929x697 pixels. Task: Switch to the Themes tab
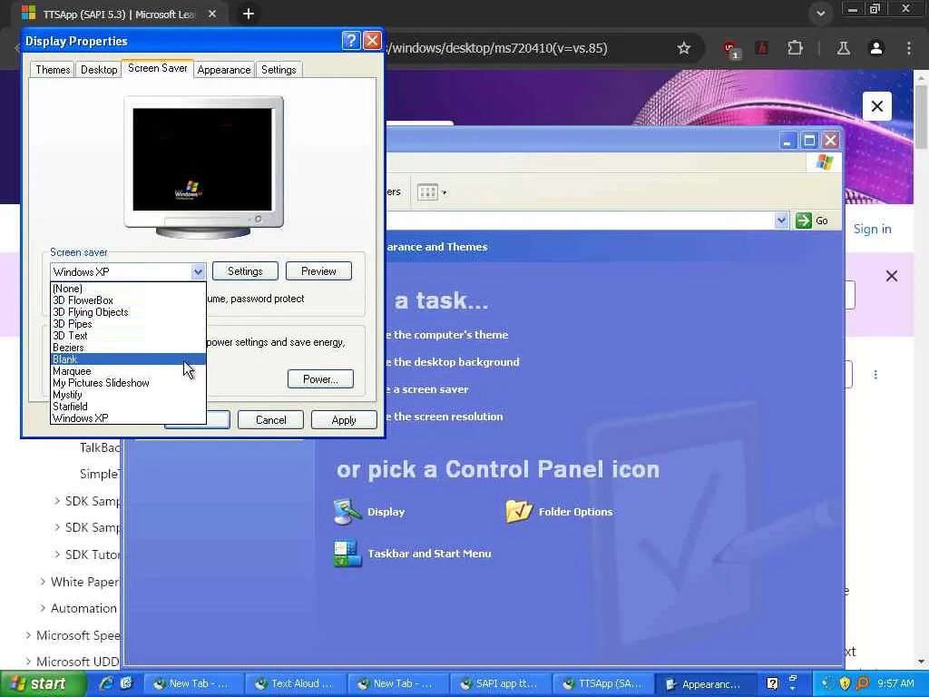[x=53, y=69]
